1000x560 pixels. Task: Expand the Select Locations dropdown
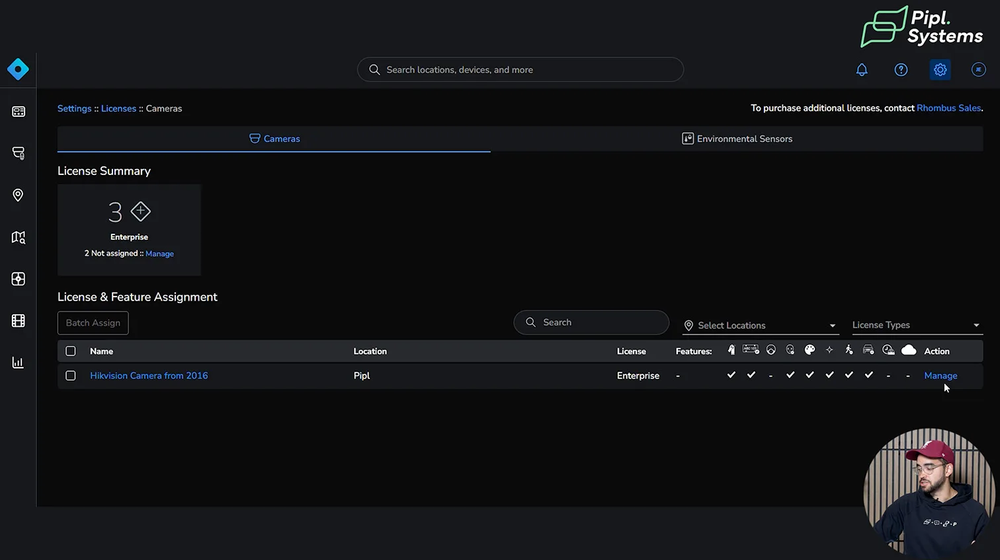tap(759, 326)
